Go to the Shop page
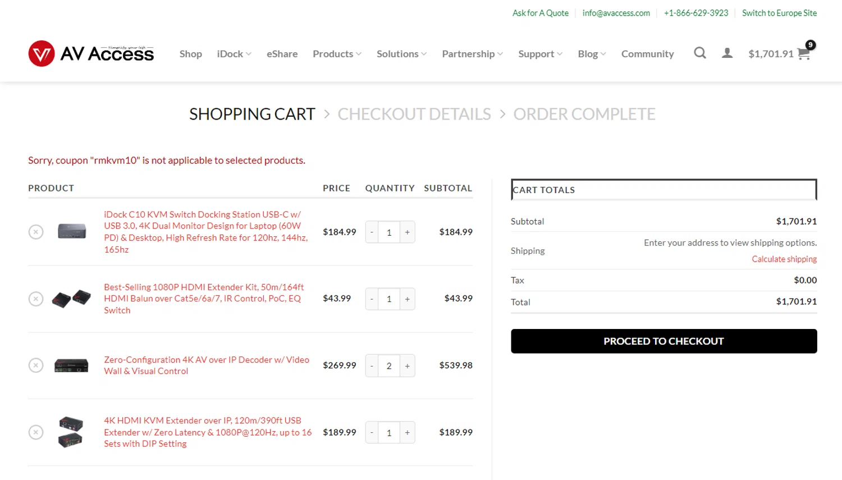 click(191, 54)
